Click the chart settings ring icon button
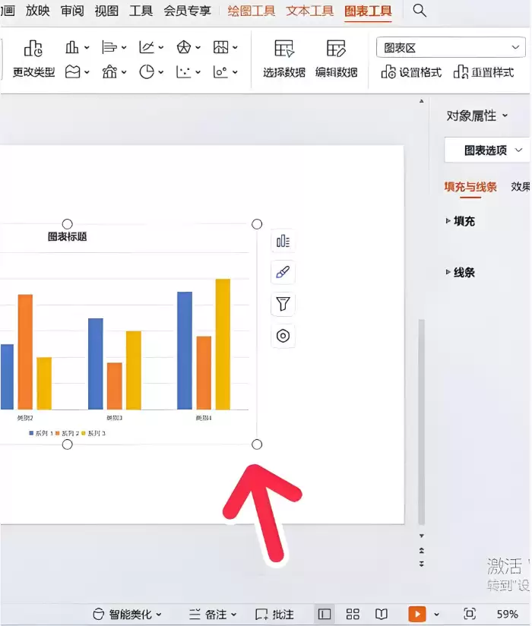 (x=283, y=336)
